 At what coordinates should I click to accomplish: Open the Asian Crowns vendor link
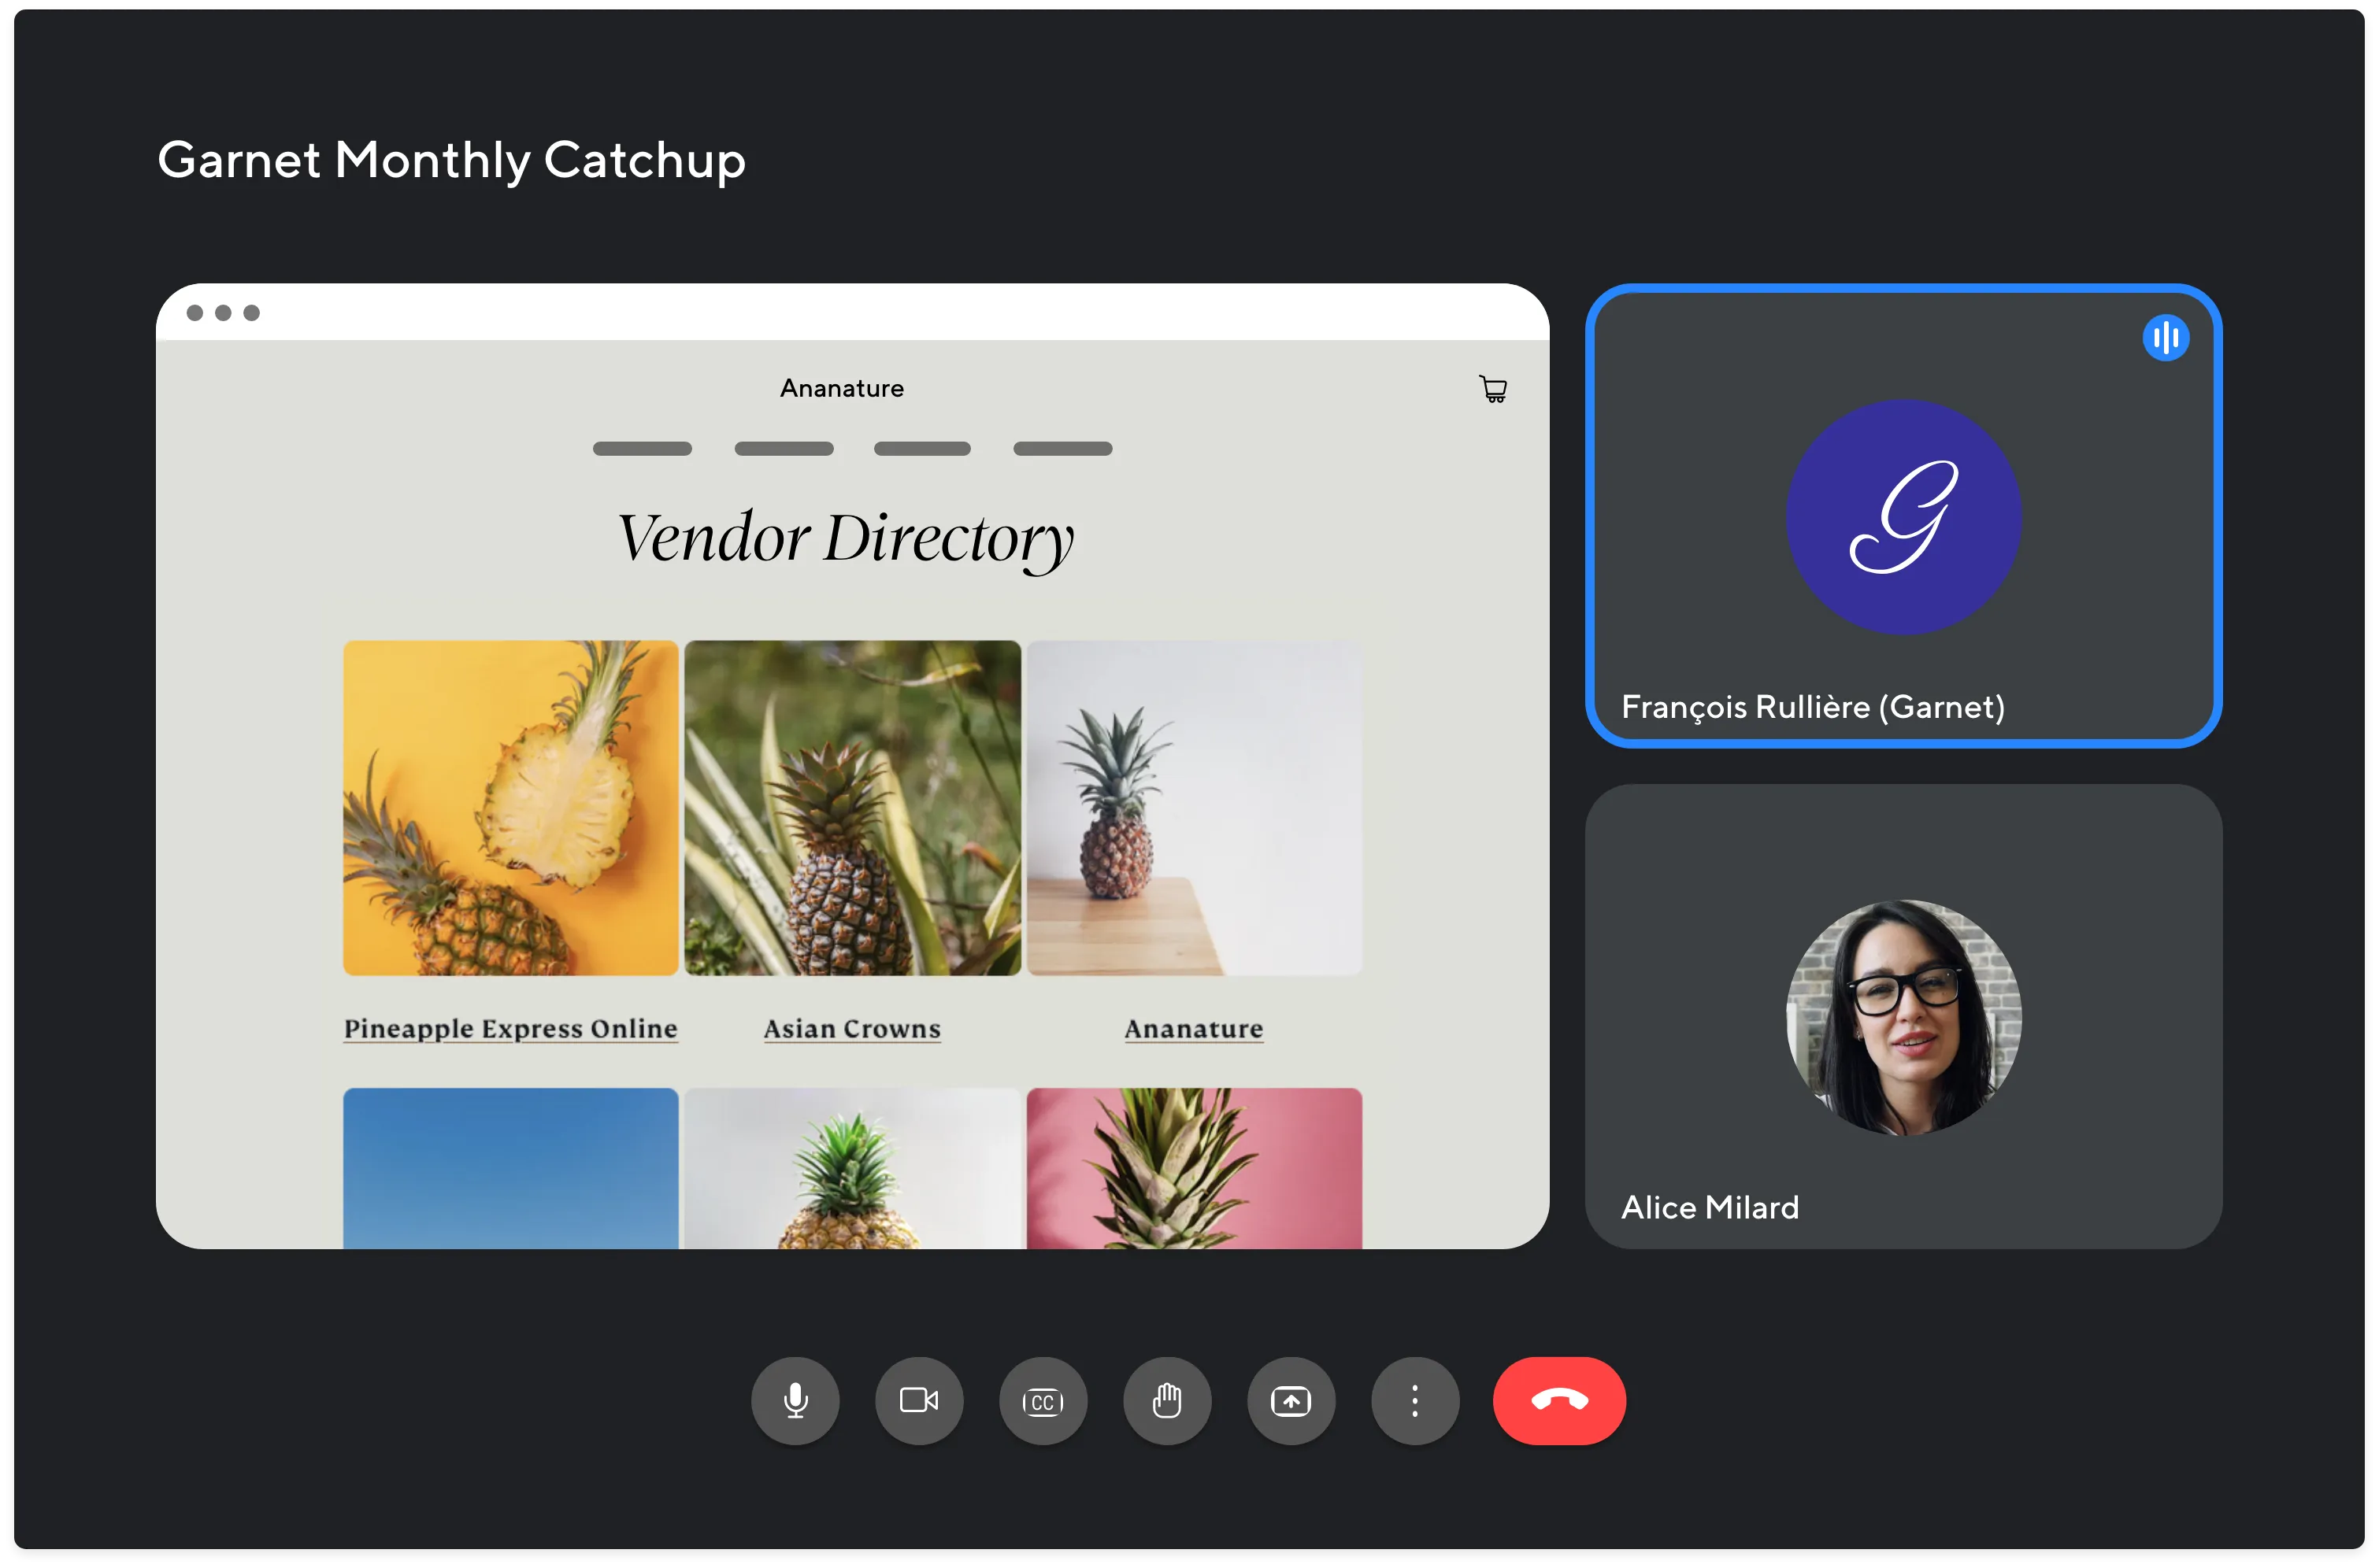tap(851, 1028)
